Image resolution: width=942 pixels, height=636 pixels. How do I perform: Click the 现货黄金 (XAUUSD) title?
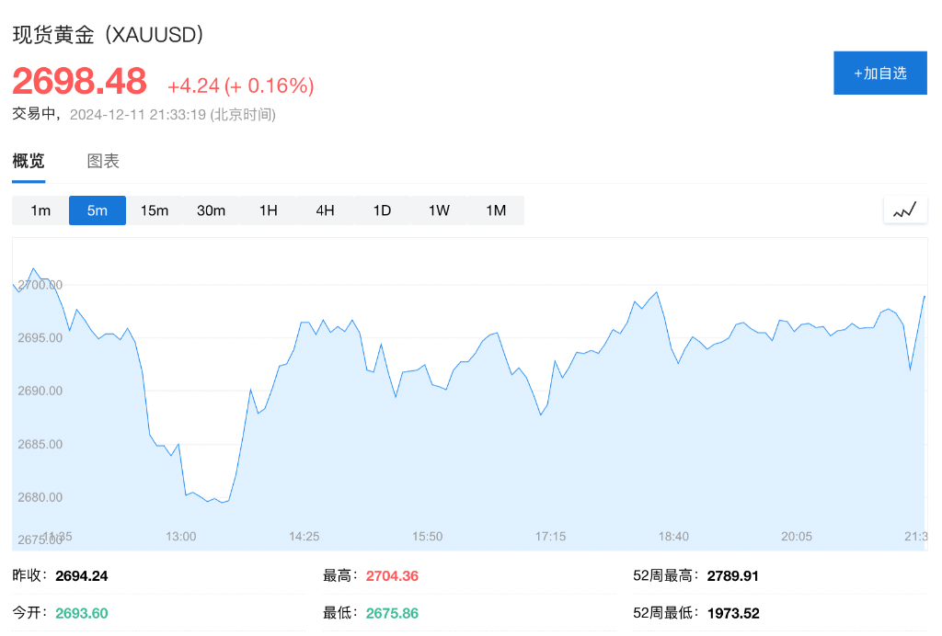click(x=108, y=35)
